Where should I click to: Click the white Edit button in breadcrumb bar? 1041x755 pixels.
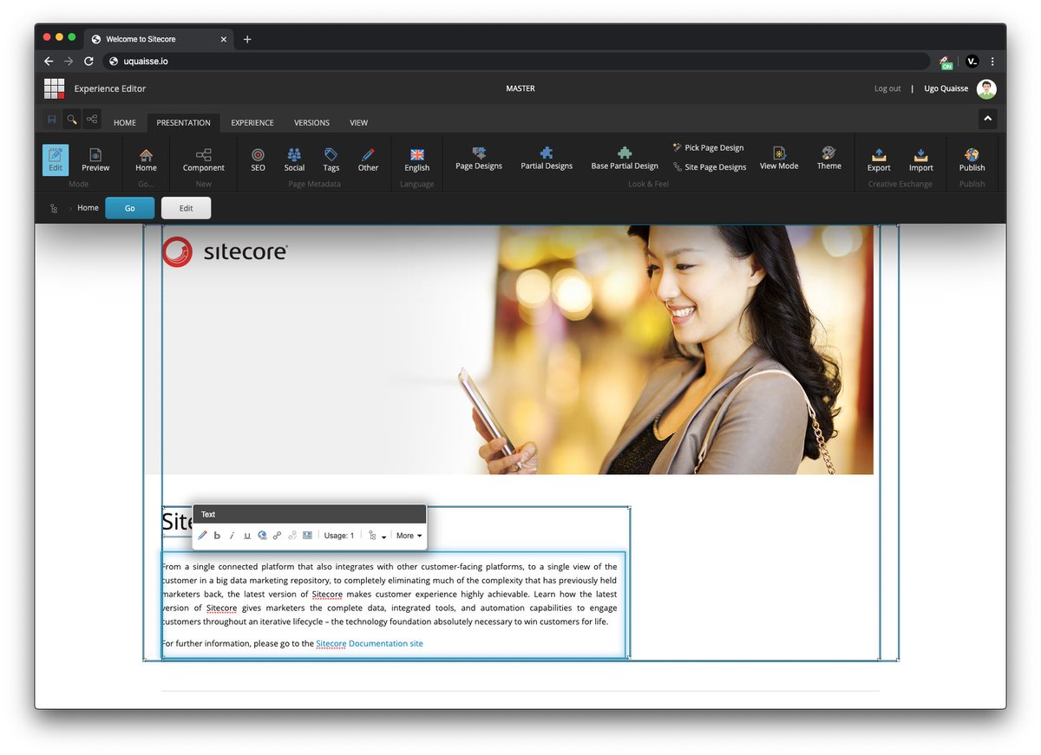coord(186,208)
